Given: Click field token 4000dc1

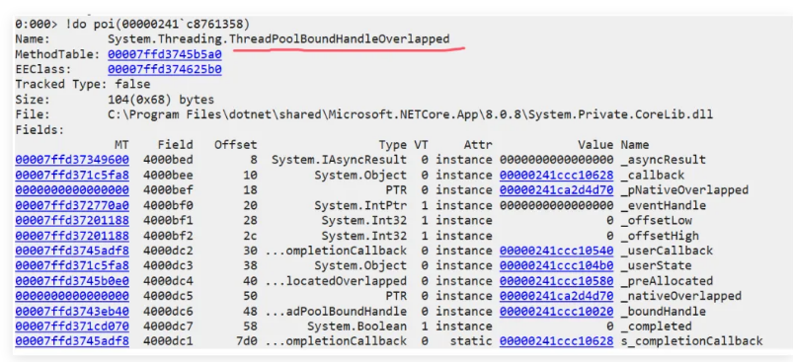Looking at the screenshot, I should click(x=168, y=341).
